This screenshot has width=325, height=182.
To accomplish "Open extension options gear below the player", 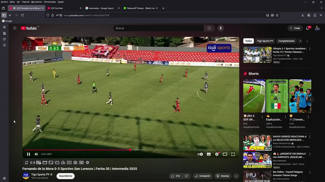I will click(x=87, y=163).
